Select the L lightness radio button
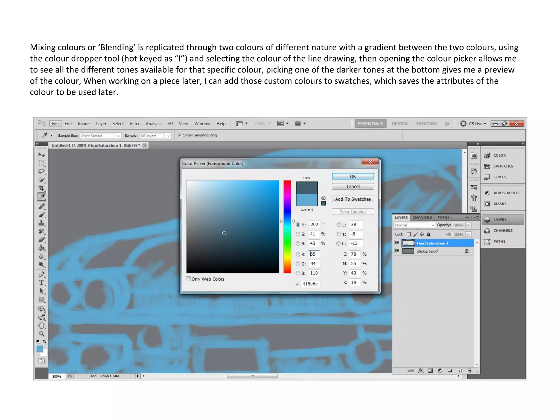Image resolution: width=560 pixels, height=420 pixels. point(339,225)
